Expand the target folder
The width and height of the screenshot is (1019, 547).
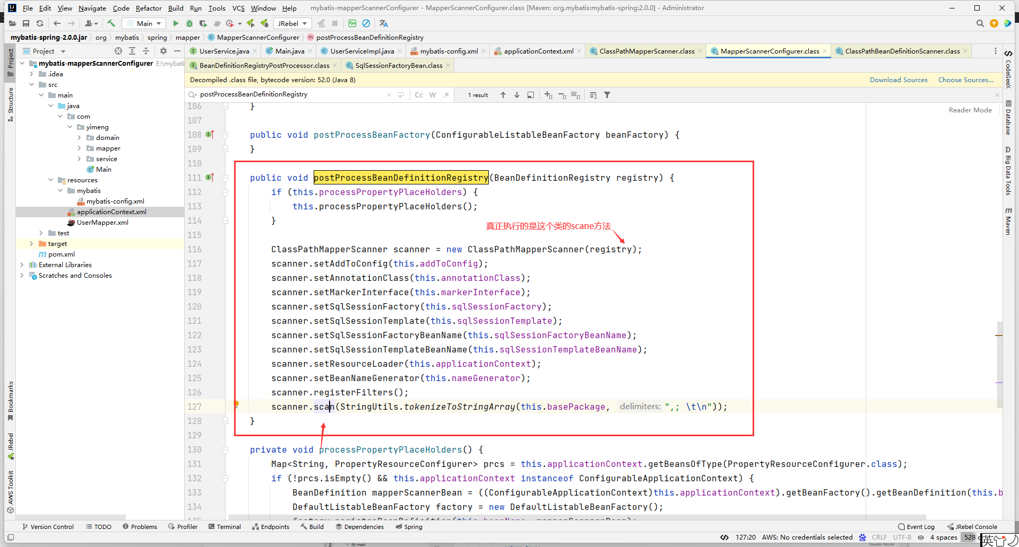click(x=32, y=244)
